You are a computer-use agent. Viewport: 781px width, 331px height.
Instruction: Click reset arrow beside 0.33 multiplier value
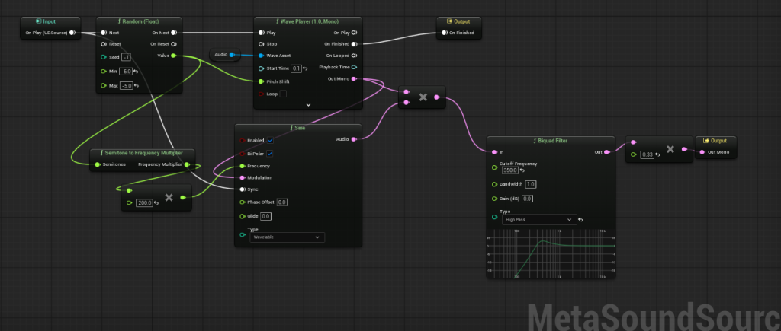point(657,154)
